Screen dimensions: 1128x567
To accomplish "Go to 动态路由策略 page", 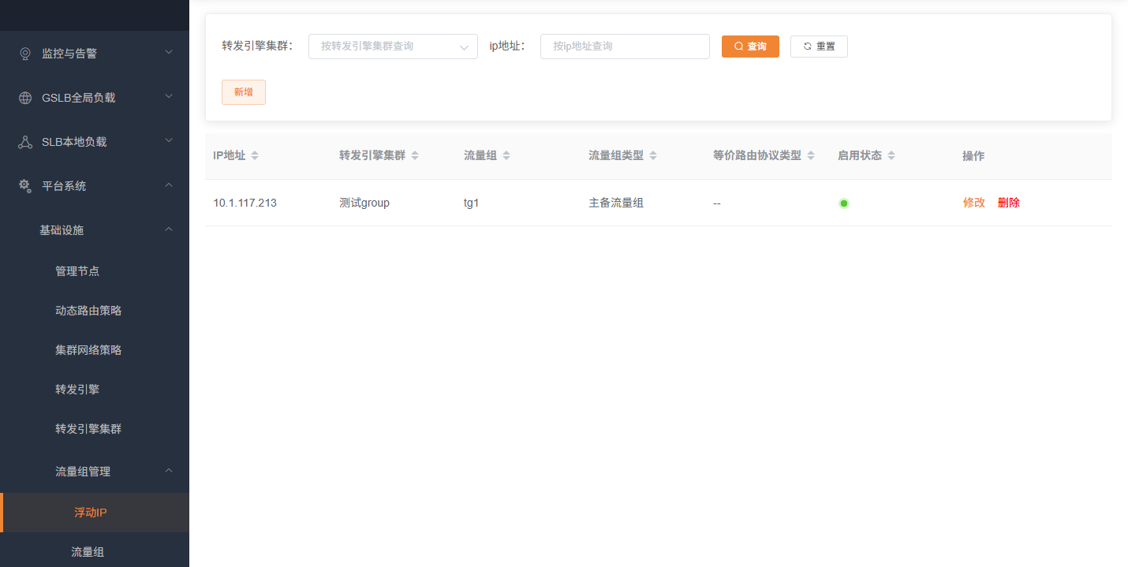I will [x=88, y=311].
